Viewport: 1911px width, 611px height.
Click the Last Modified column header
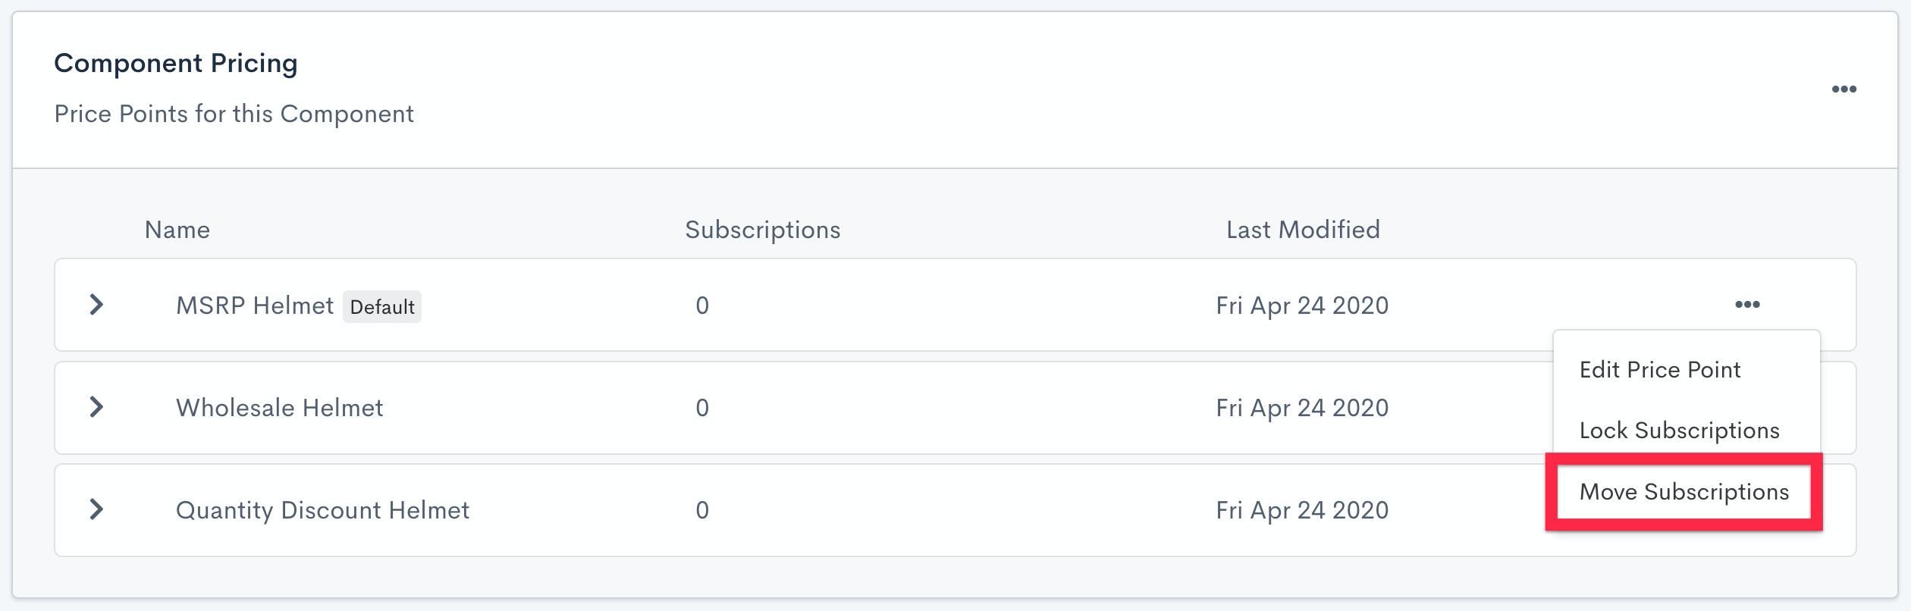point(1303,230)
